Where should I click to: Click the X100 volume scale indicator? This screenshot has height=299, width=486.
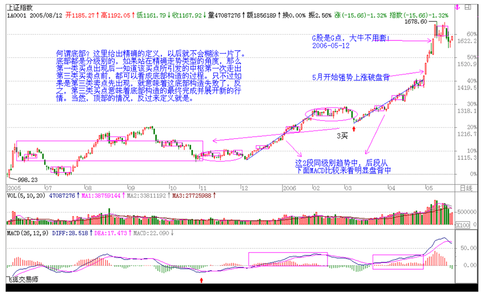pyautogui.click(x=464, y=225)
